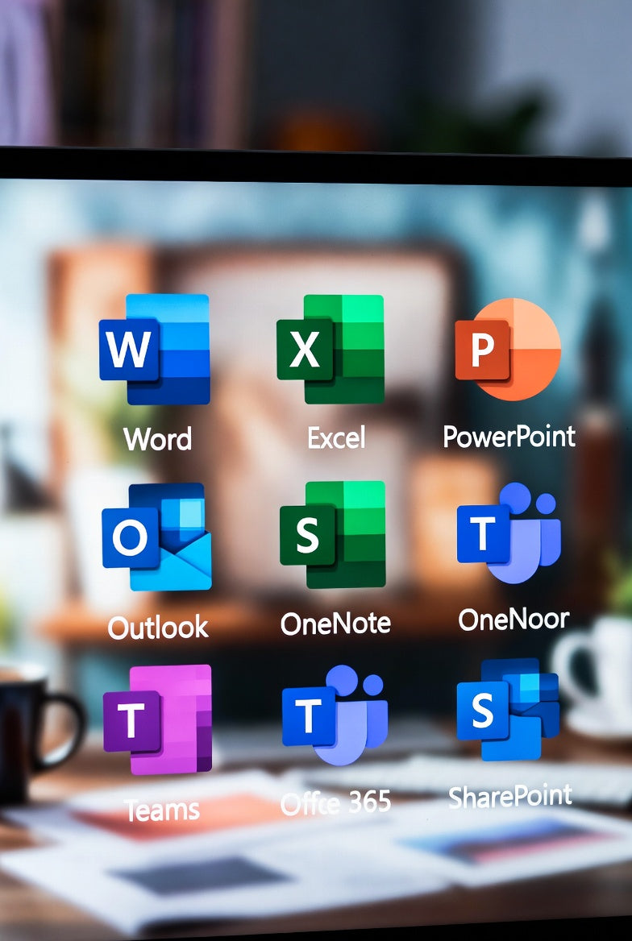The width and height of the screenshot is (632, 941).
Task: Open the orange PowerPoint icon
Action: pos(508,350)
